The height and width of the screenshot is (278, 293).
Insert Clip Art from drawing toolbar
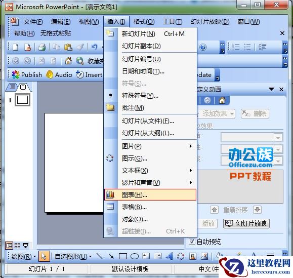click(x=193, y=256)
